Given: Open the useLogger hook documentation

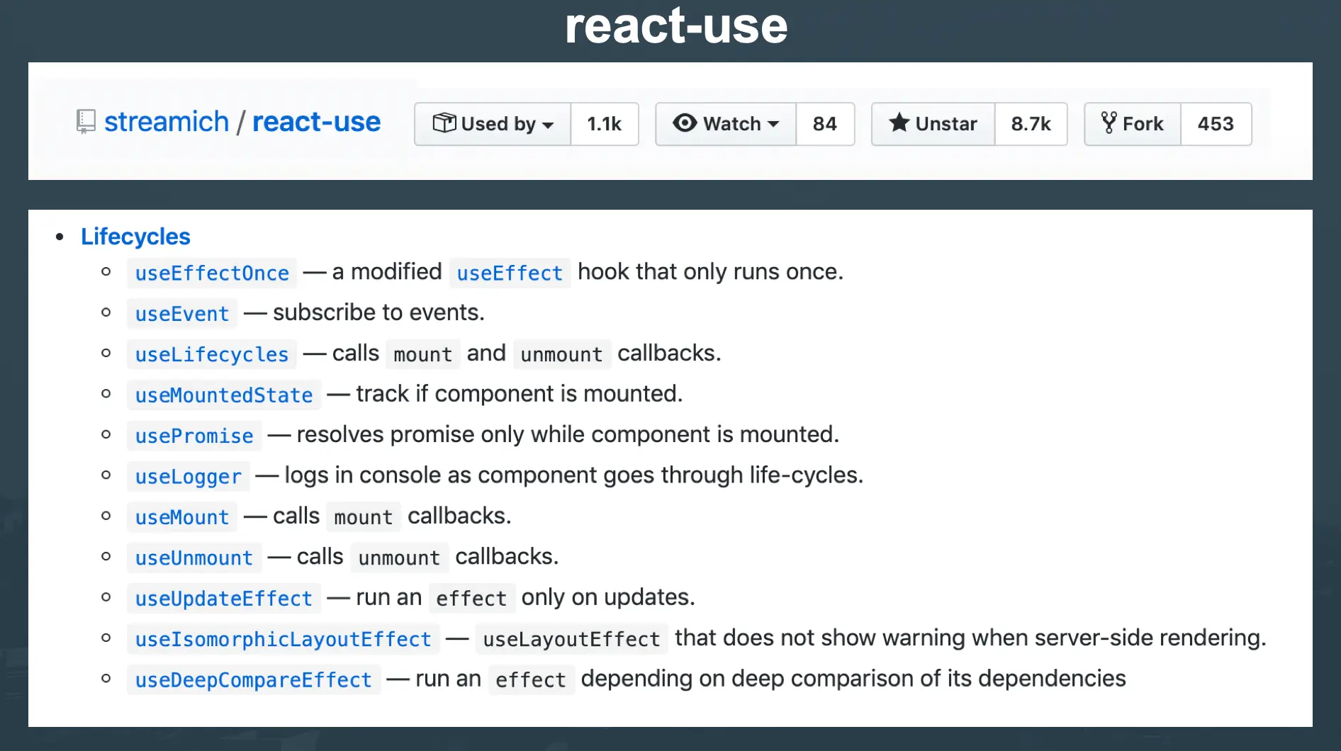Looking at the screenshot, I should 187,476.
